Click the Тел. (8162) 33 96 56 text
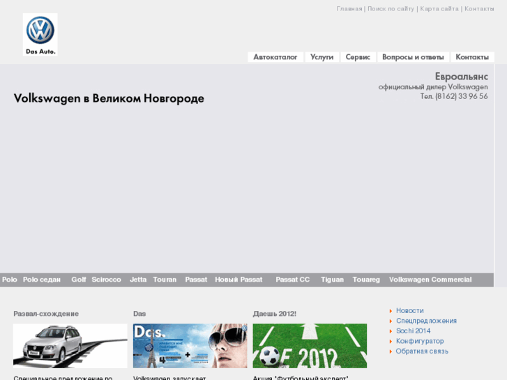This screenshot has width=507, height=380. coord(454,96)
